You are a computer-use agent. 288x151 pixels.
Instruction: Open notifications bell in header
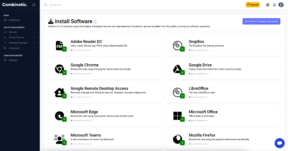[x=274, y=5]
